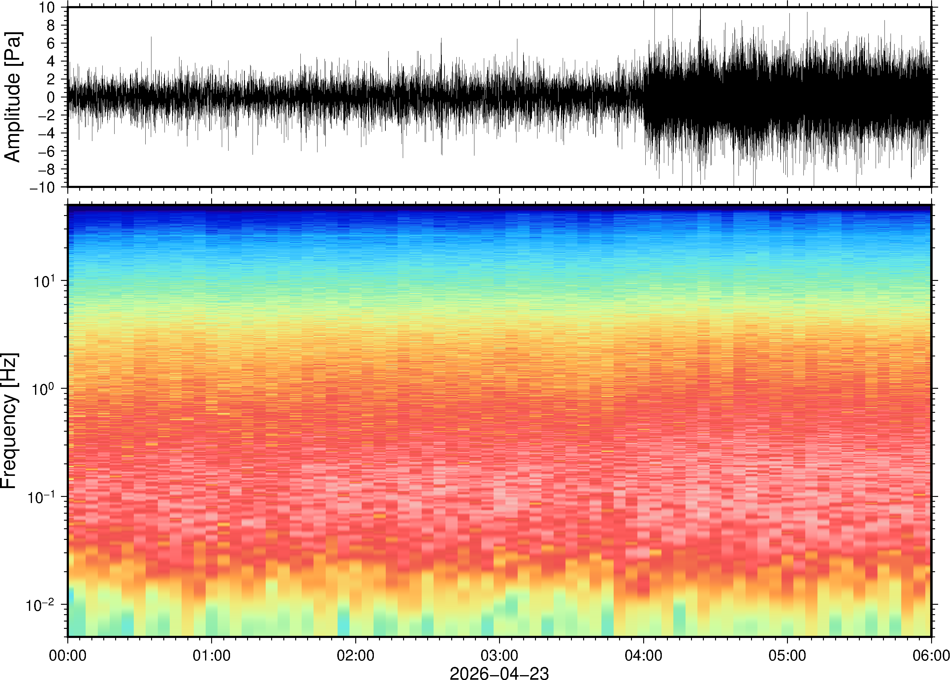Screen dimensions: 950x680
Task: Click the 00:00 time axis label
Action: pyautogui.click(x=68, y=655)
